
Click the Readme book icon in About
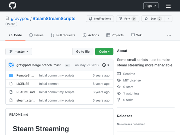[119, 74]
